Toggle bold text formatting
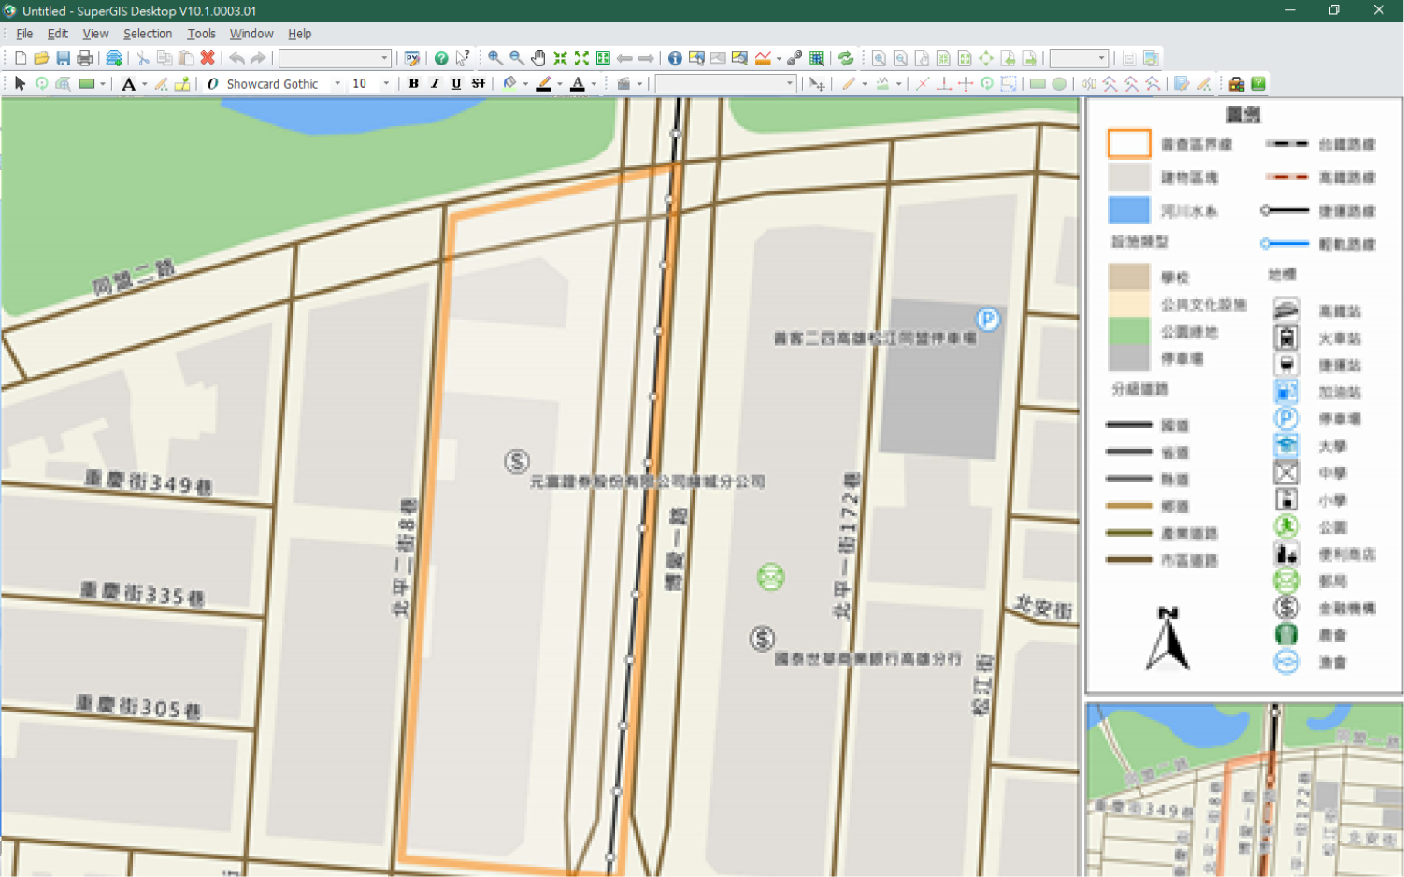 click(x=412, y=83)
